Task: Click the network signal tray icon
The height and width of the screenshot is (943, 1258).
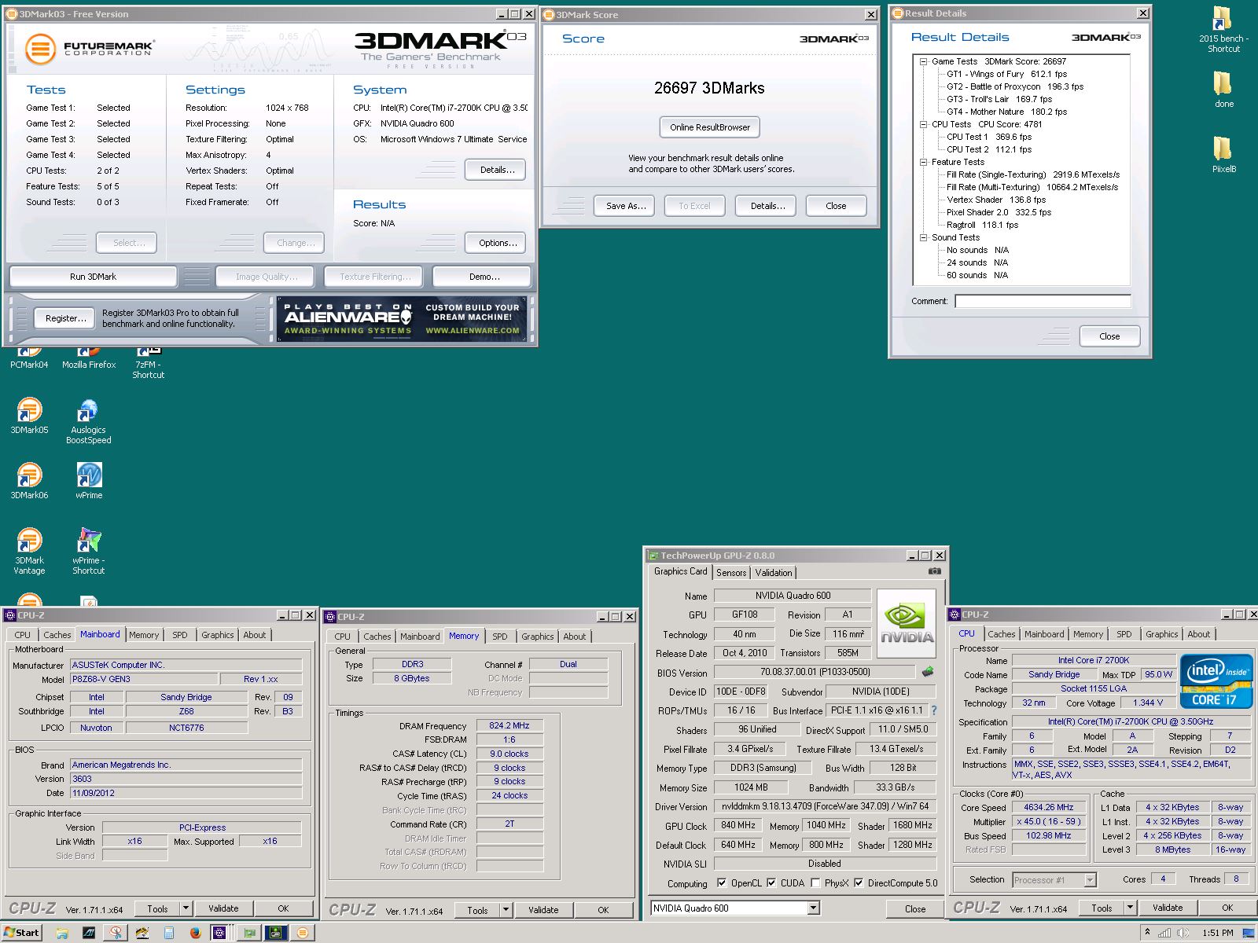Action: 1164,933
